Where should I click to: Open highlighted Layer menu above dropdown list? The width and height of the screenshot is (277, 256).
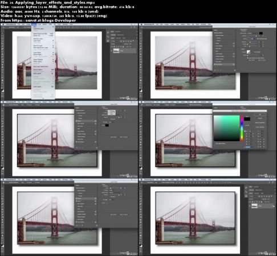(x=34, y=24)
